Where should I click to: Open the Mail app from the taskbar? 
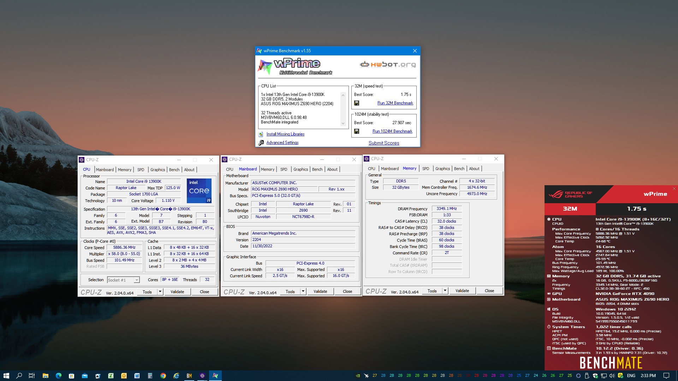coord(85,376)
